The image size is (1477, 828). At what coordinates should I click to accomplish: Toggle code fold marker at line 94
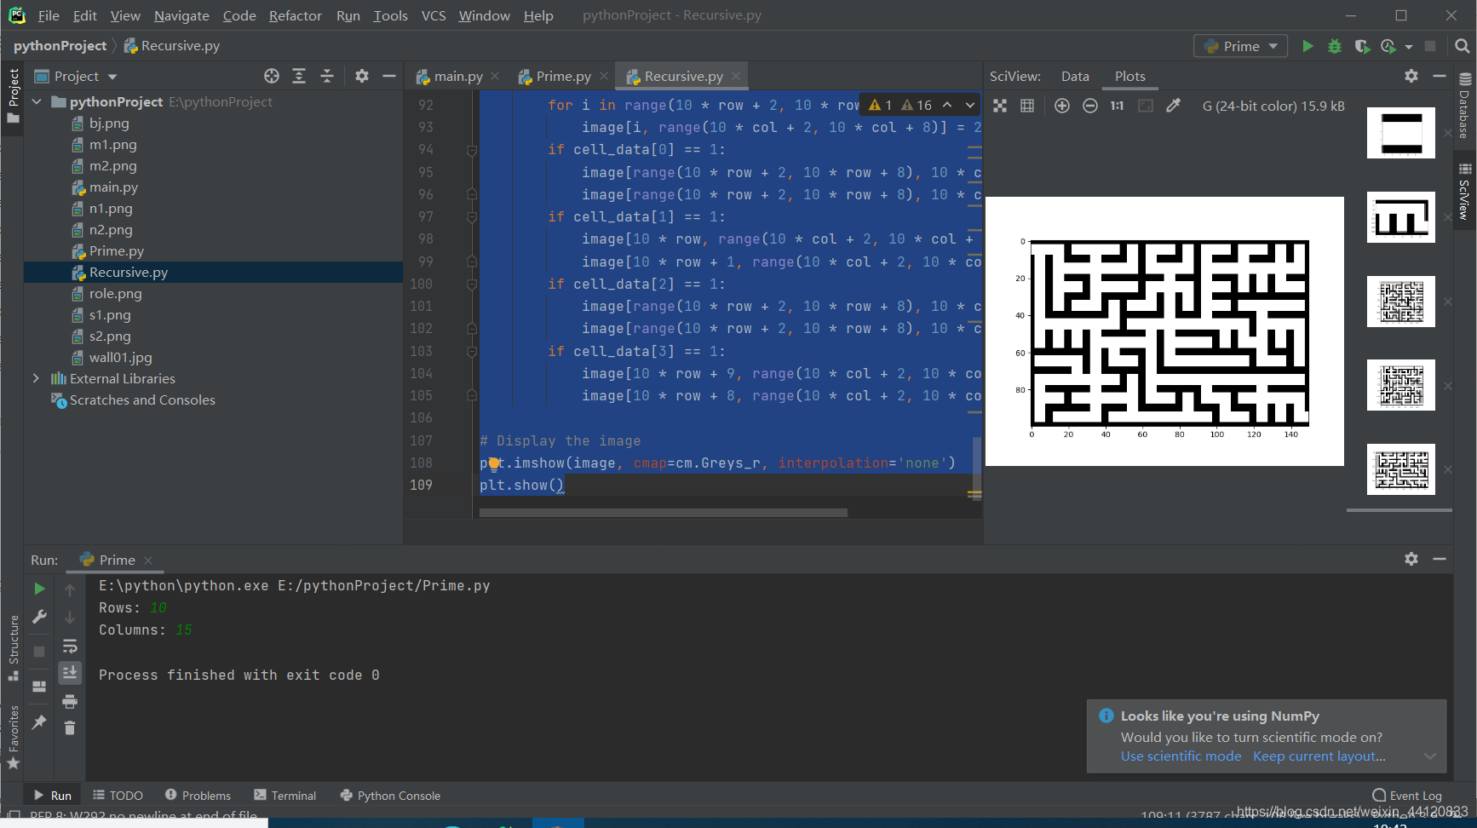472,150
